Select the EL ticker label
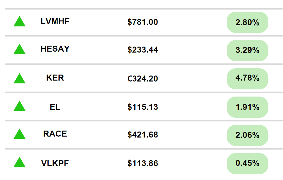Viewport: 283px width, 180px height. tap(55, 107)
